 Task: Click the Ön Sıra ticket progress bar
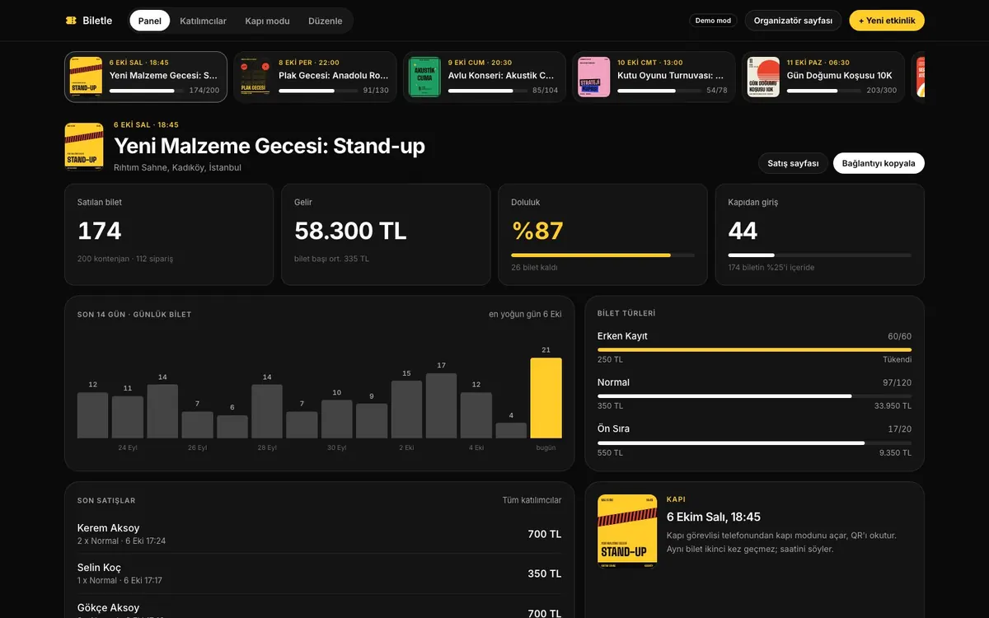(754, 442)
